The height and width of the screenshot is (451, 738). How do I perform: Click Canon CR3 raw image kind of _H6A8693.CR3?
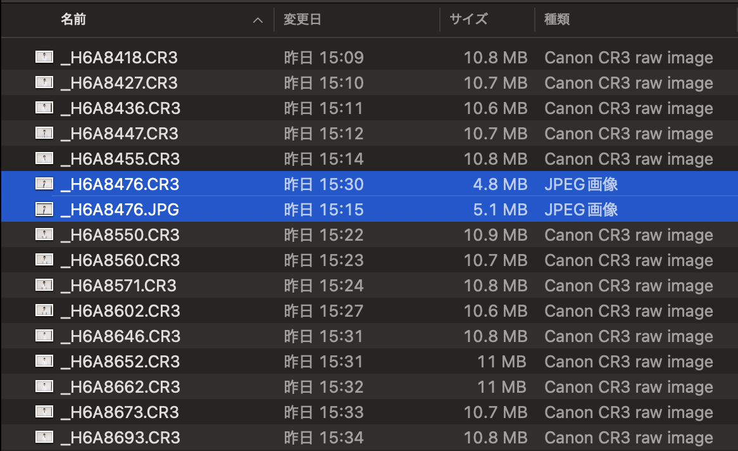(x=629, y=438)
